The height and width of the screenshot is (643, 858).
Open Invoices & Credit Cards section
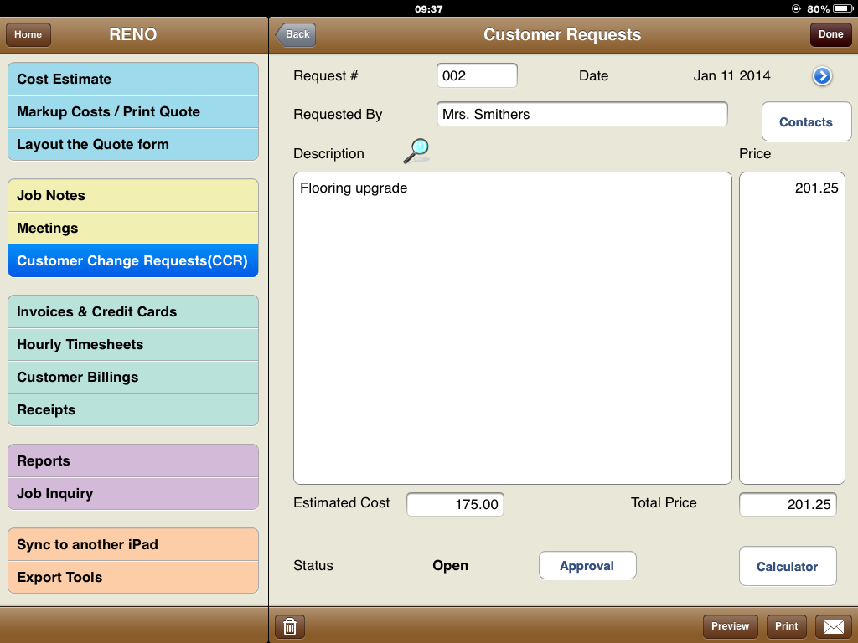[133, 312]
